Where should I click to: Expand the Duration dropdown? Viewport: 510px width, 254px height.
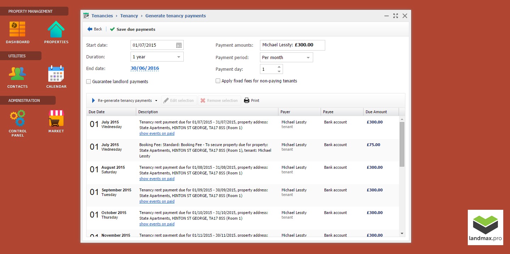click(x=178, y=57)
